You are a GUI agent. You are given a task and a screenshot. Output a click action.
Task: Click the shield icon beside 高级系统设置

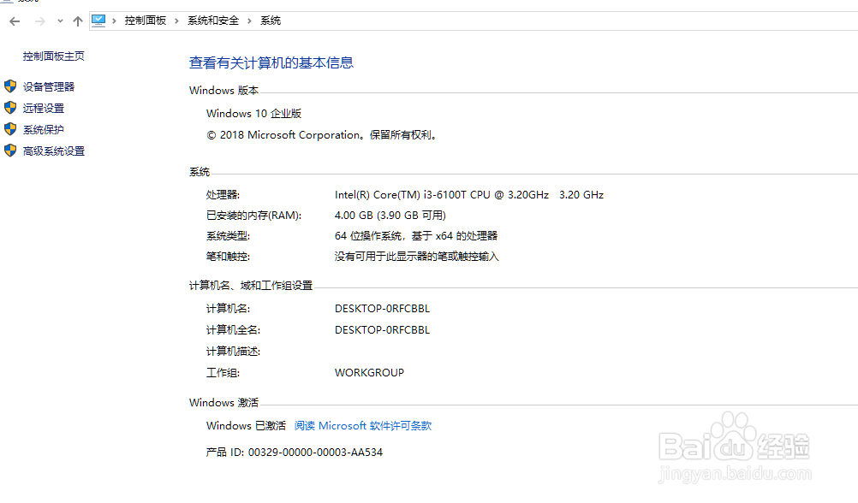point(10,151)
